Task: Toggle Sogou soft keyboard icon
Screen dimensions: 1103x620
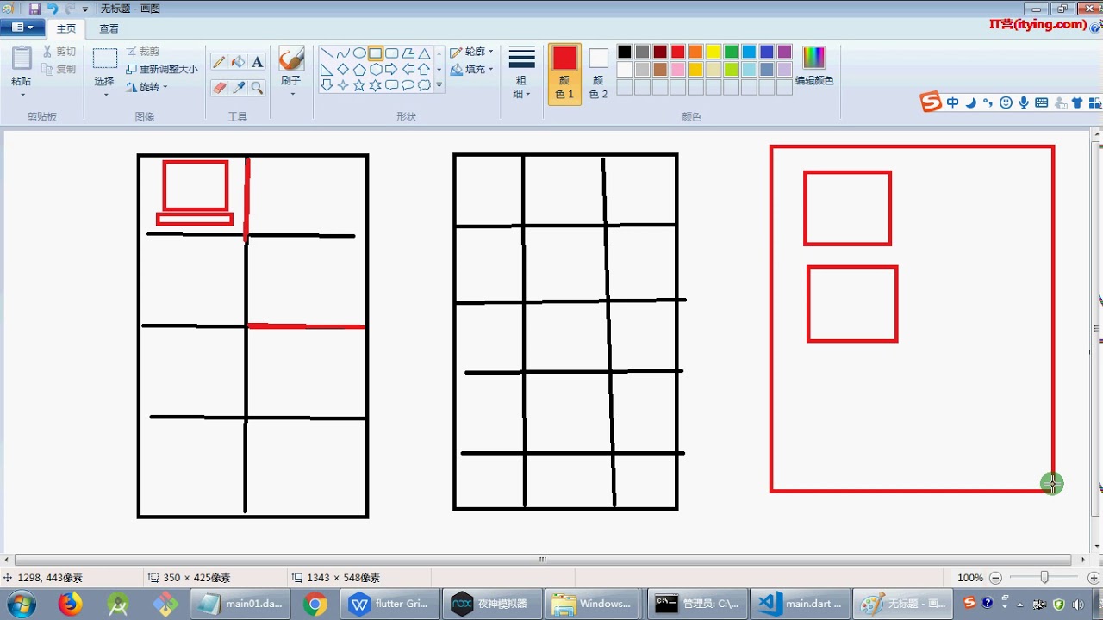Action: [x=1041, y=102]
